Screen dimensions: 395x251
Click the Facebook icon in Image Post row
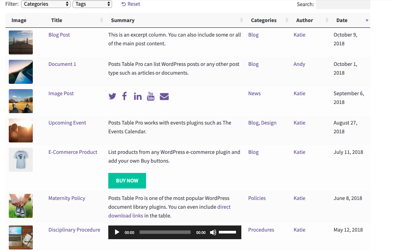pyautogui.click(x=124, y=96)
